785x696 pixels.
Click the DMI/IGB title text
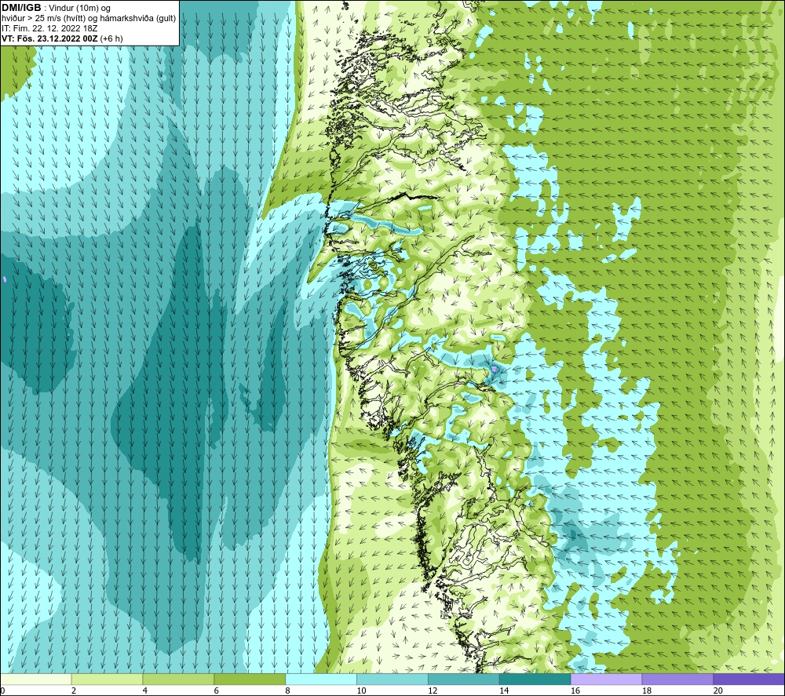pyautogui.click(x=21, y=8)
